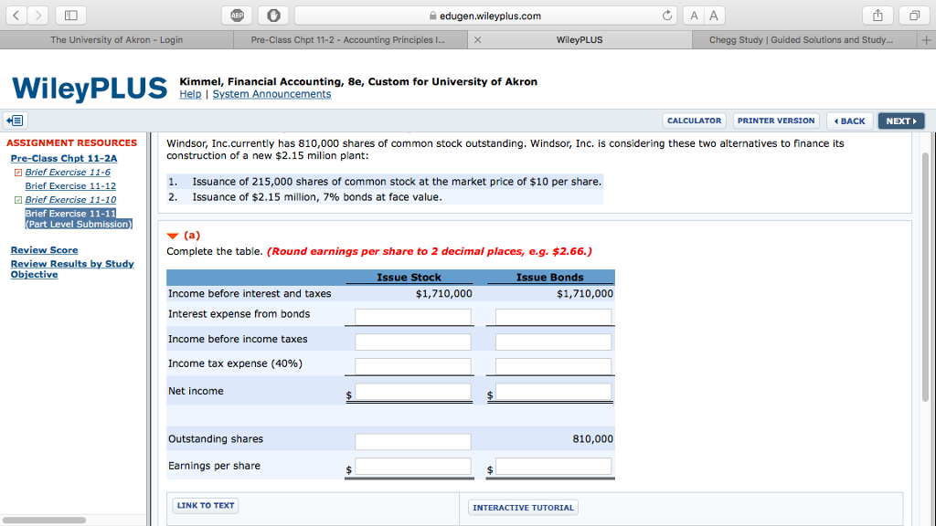This screenshot has width=936, height=526.
Task: Switch to The University of Akron - Login tab
Action: tap(116, 40)
